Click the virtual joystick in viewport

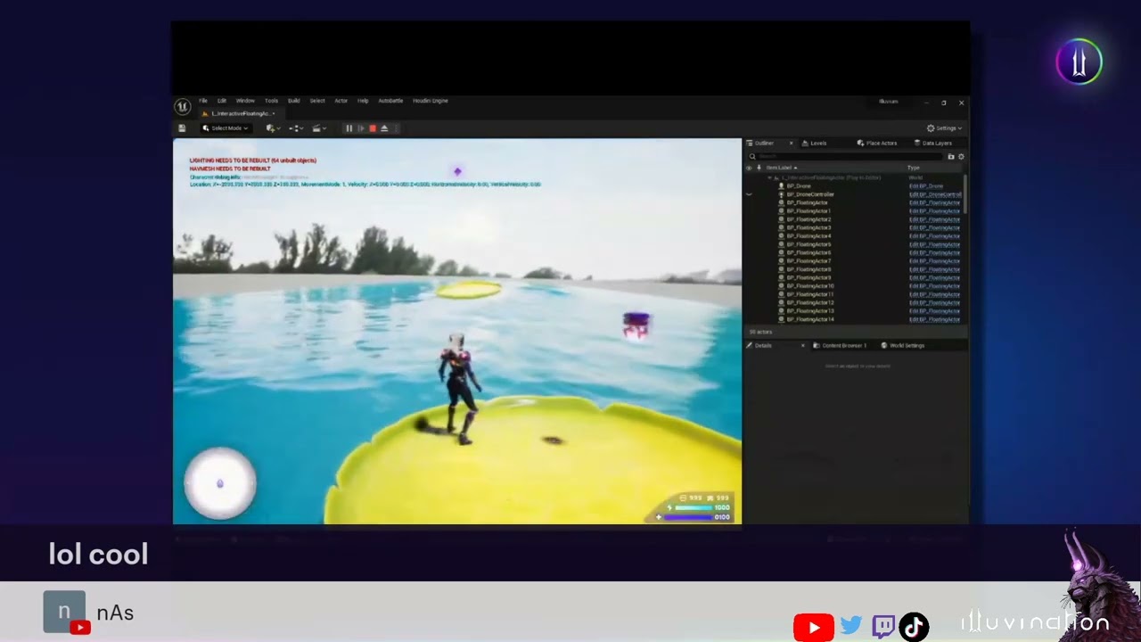220,483
